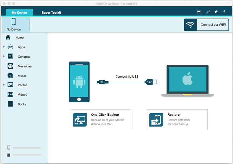This screenshot has width=233, height=164.
Task: Switch to the Super Toolkit tab
Action: pyautogui.click(x=51, y=13)
